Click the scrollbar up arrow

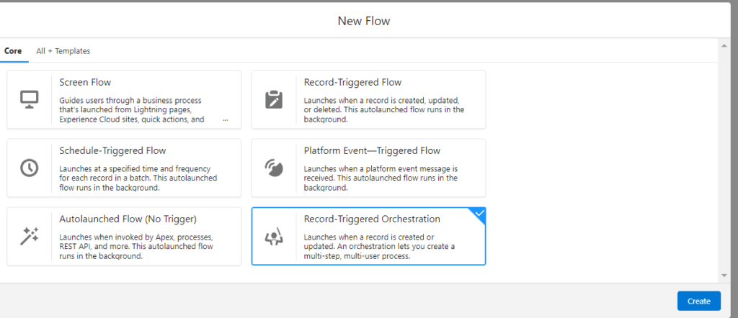pos(725,45)
